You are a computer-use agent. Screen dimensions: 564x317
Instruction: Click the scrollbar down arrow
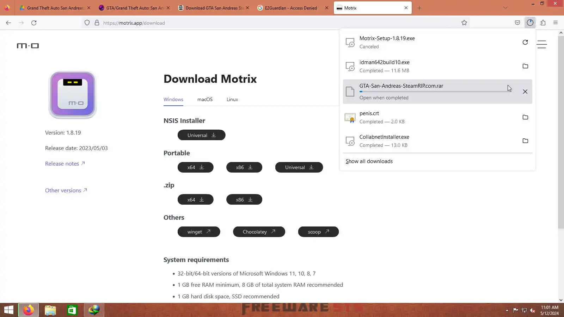(561, 300)
